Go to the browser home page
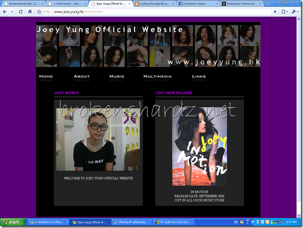This screenshot has height=228, width=303. 30,12
